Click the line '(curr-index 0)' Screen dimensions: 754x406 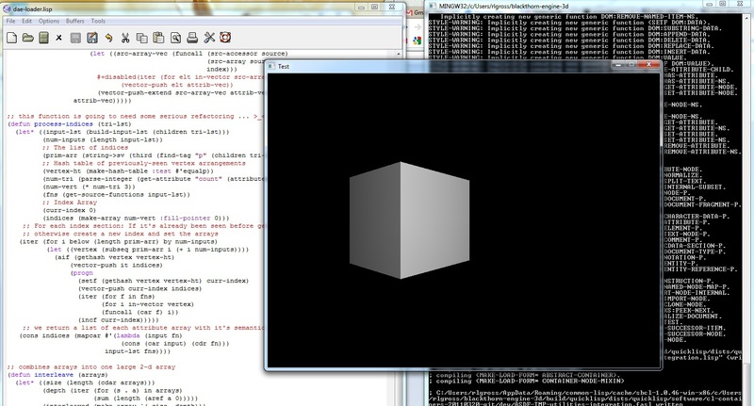(x=70, y=210)
